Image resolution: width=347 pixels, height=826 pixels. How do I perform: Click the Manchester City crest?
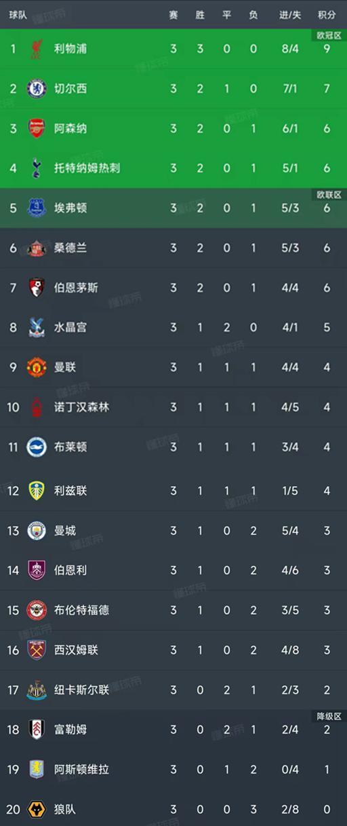36,530
